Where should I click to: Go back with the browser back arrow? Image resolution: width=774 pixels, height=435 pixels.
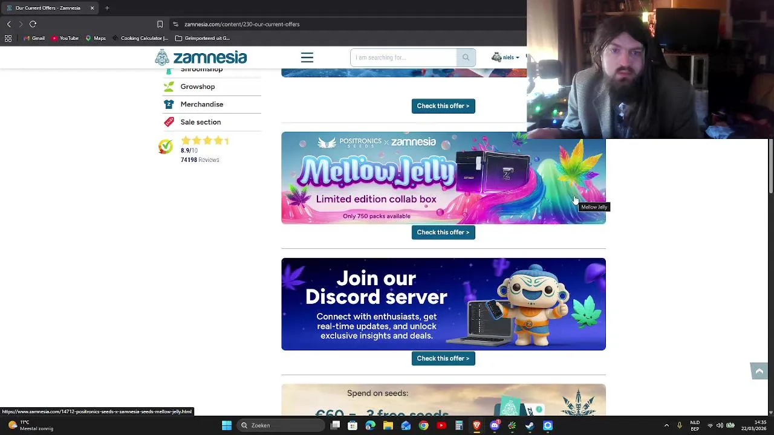tap(9, 24)
